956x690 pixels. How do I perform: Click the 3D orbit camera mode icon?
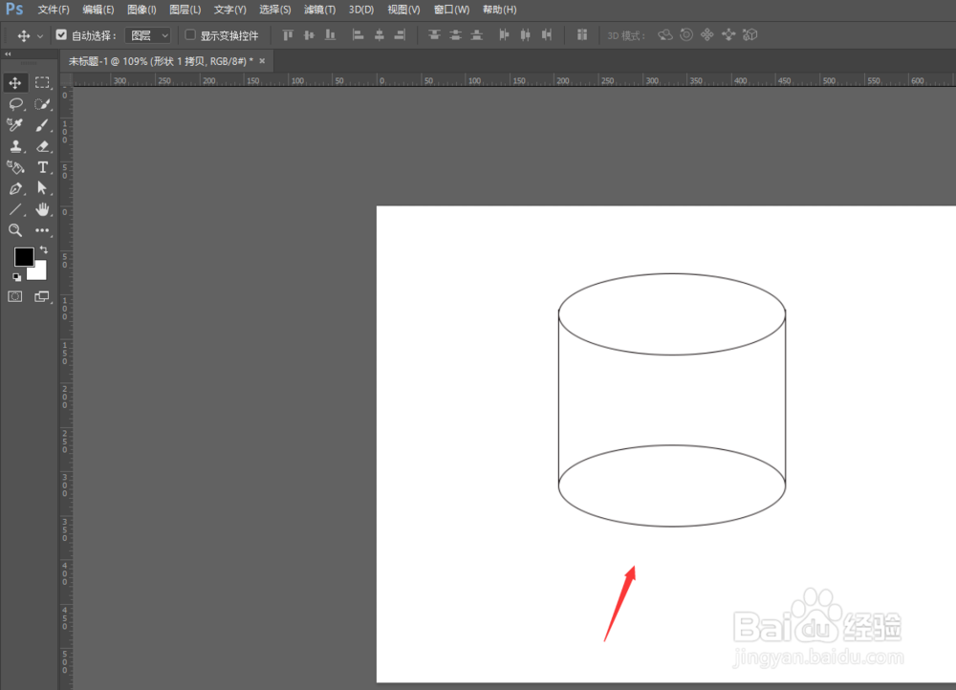pyautogui.click(x=665, y=34)
